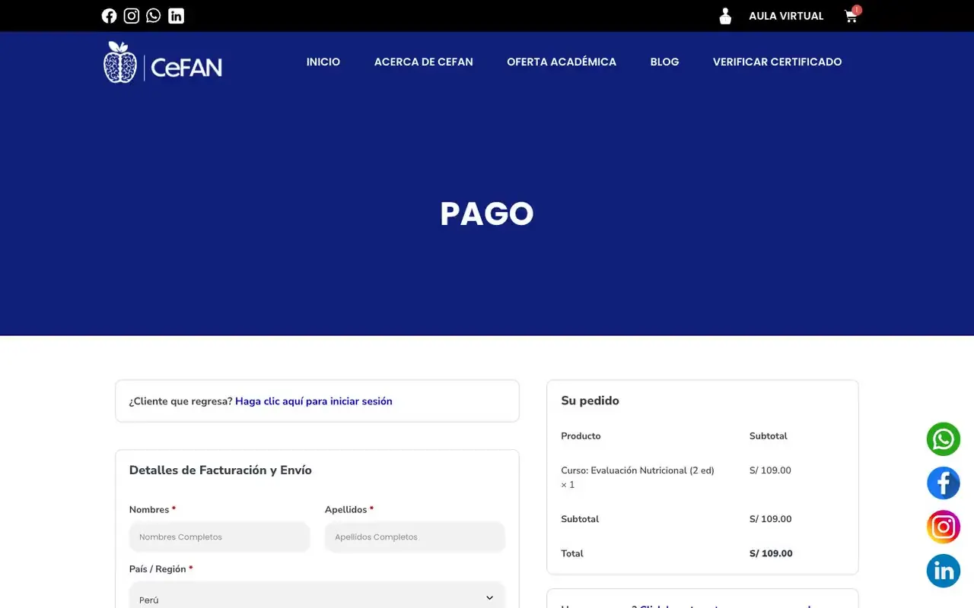
Task: Open the País / Región dropdown
Action: click(x=317, y=597)
